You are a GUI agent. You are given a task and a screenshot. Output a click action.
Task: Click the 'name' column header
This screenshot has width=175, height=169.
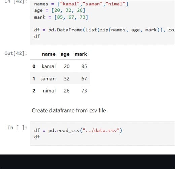(48, 54)
